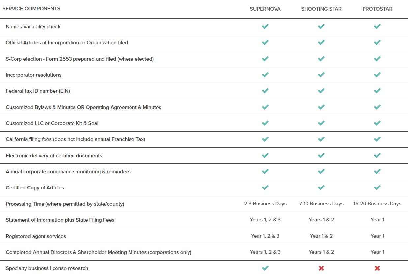Click Supernova checkmark for Incorporator resolutions
Screen dimensions: 408x275
point(265,75)
